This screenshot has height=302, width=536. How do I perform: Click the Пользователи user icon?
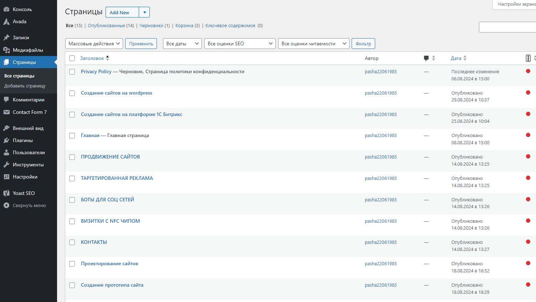6,152
